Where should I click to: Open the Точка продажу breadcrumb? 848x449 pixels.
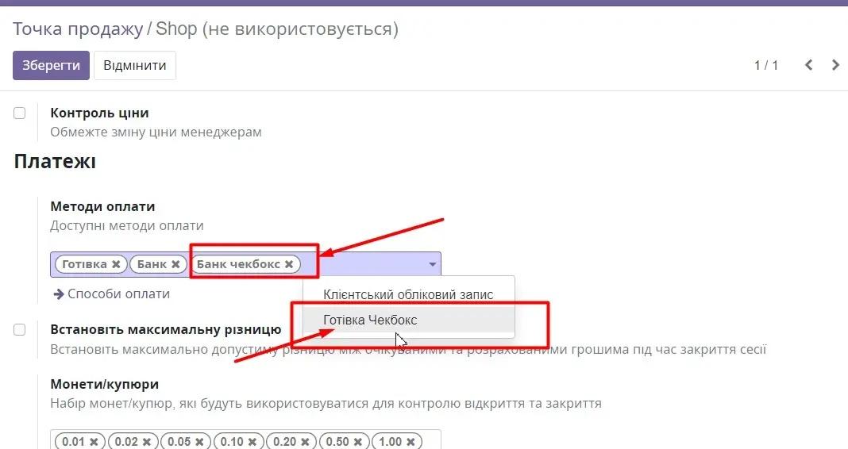(77, 29)
